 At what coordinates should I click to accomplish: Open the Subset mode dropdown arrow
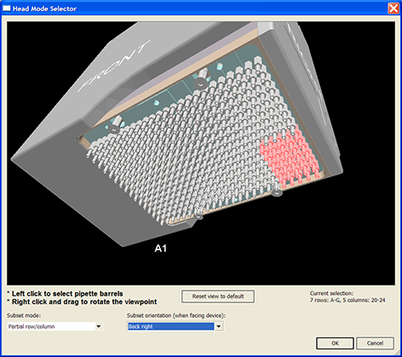click(99, 326)
